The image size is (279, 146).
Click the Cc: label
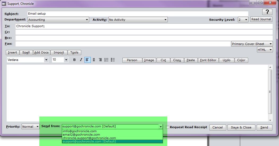(7, 32)
